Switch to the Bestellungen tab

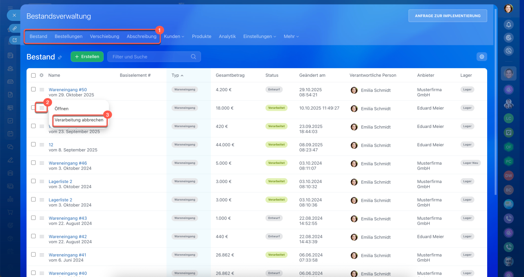coord(68,36)
